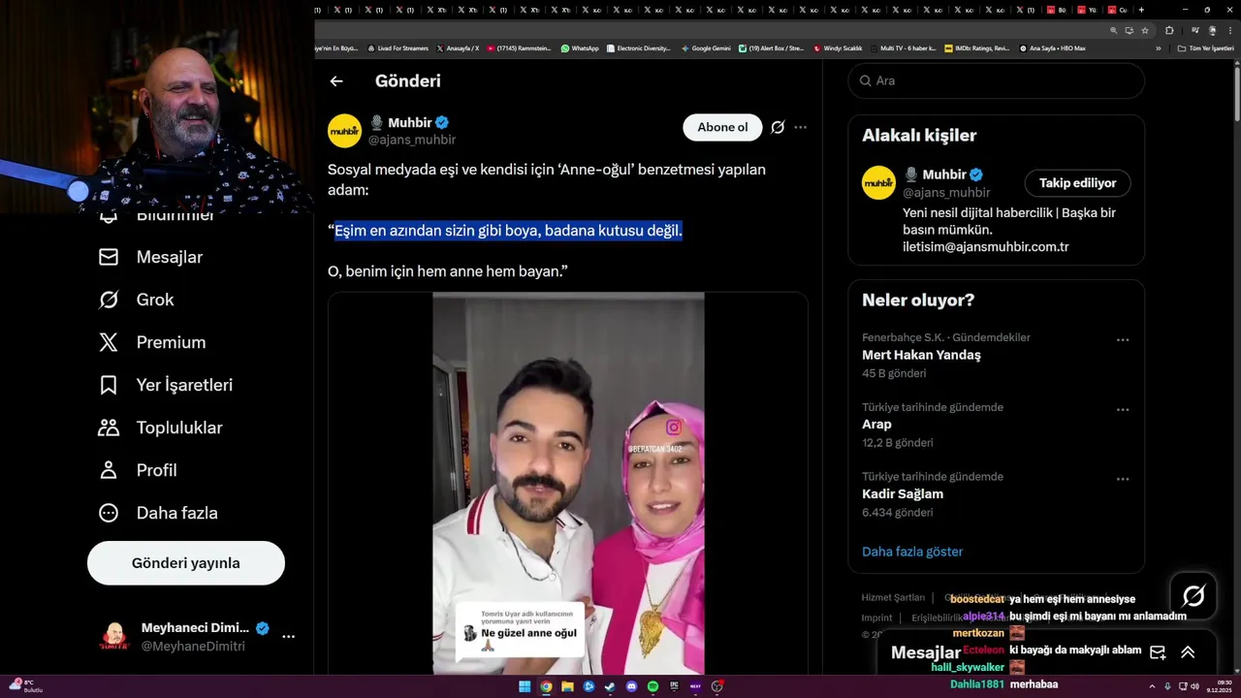Open Steam from the taskbar
Viewport: 1241px width, 698px height.
click(x=611, y=686)
